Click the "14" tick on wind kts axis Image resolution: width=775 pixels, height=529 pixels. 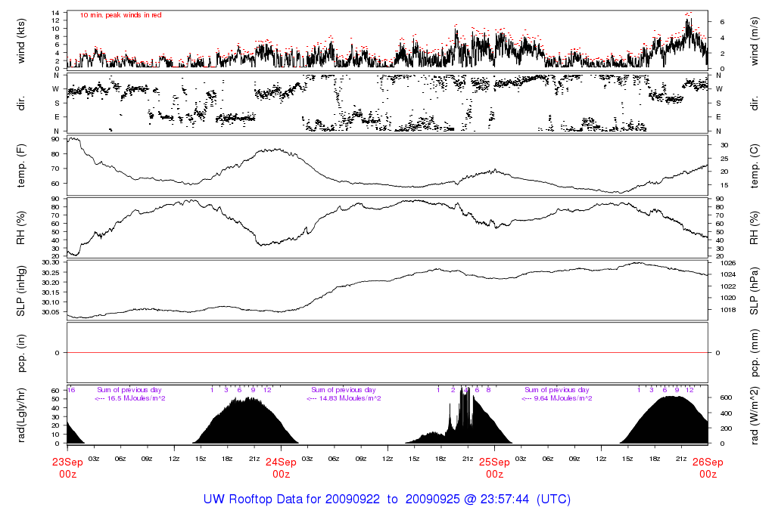56,13
